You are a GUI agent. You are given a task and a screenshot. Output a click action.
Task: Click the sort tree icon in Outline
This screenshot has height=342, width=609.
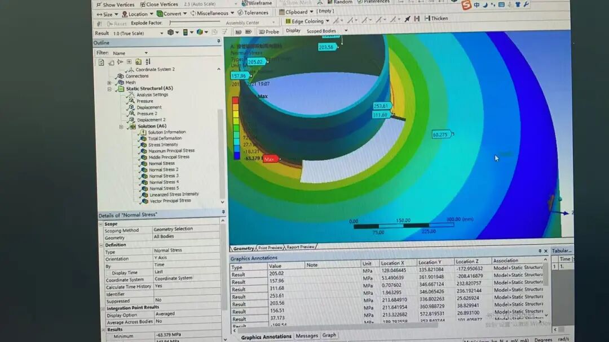click(x=148, y=61)
